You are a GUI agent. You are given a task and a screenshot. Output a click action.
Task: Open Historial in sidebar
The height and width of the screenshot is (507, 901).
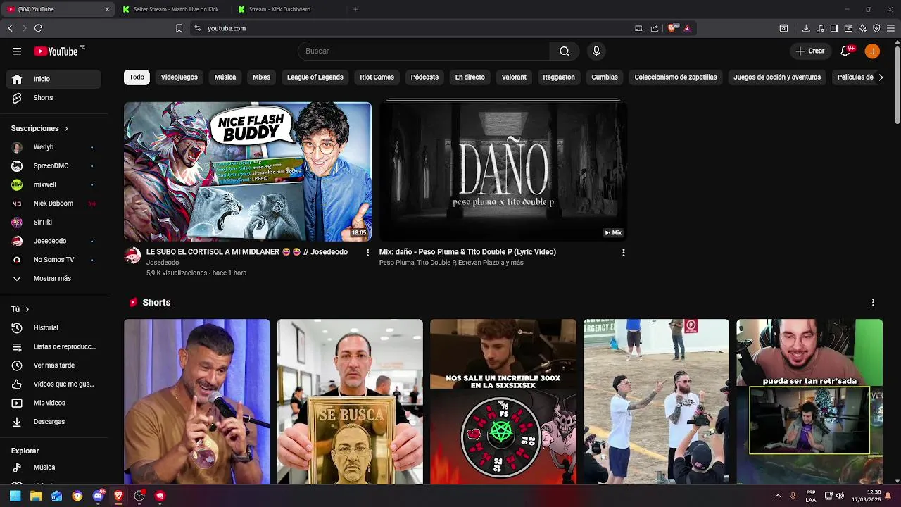point(53,327)
